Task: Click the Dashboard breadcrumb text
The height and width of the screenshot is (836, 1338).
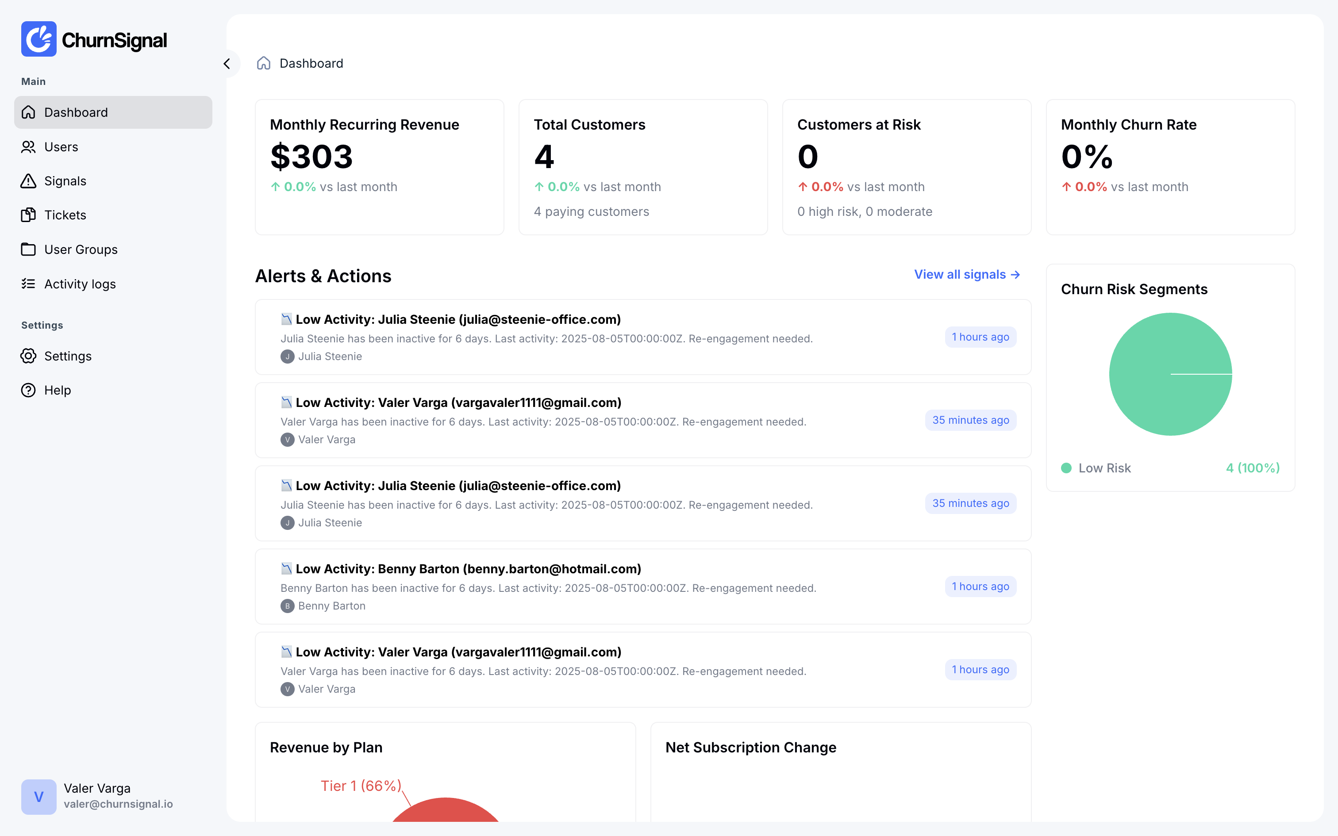Action: tap(311, 63)
